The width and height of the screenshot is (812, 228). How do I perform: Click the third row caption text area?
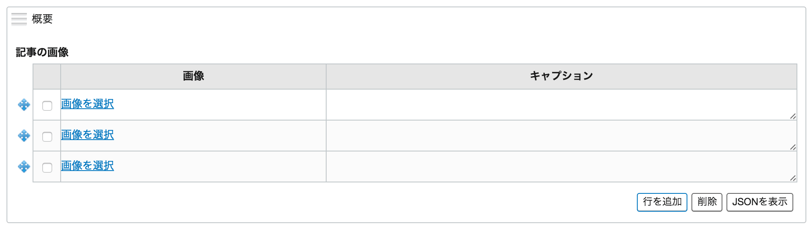point(561,167)
